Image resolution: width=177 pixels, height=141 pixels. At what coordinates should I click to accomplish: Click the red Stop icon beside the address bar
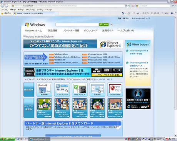click(x=133, y=6)
